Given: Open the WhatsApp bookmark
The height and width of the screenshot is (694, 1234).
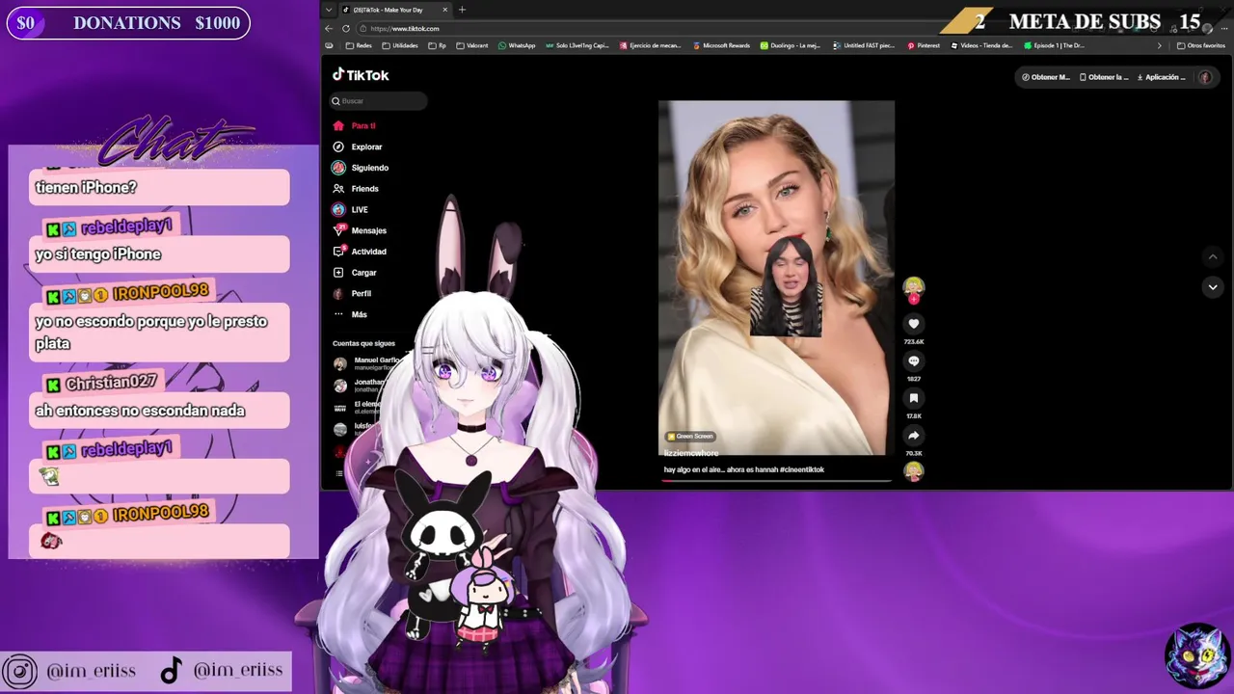Looking at the screenshot, I should click(x=516, y=45).
